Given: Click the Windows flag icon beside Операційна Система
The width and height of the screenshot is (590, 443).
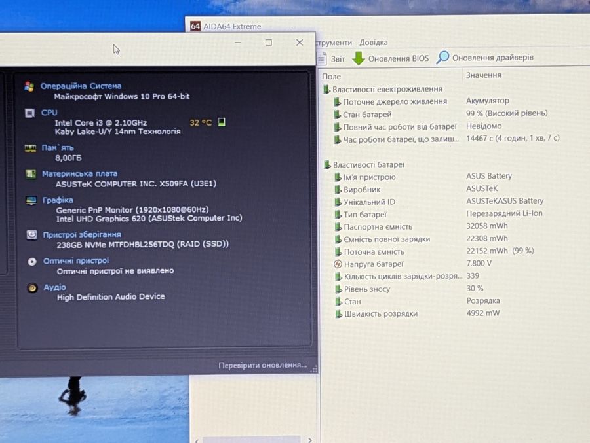Looking at the screenshot, I should point(29,86).
